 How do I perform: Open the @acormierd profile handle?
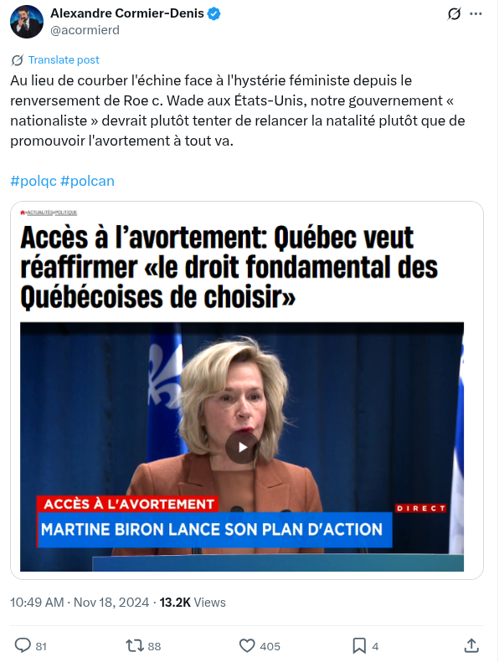coord(85,30)
